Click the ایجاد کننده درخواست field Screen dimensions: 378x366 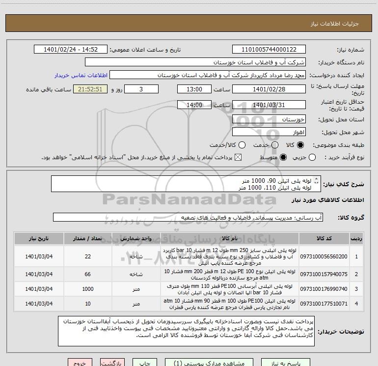(x=208, y=75)
